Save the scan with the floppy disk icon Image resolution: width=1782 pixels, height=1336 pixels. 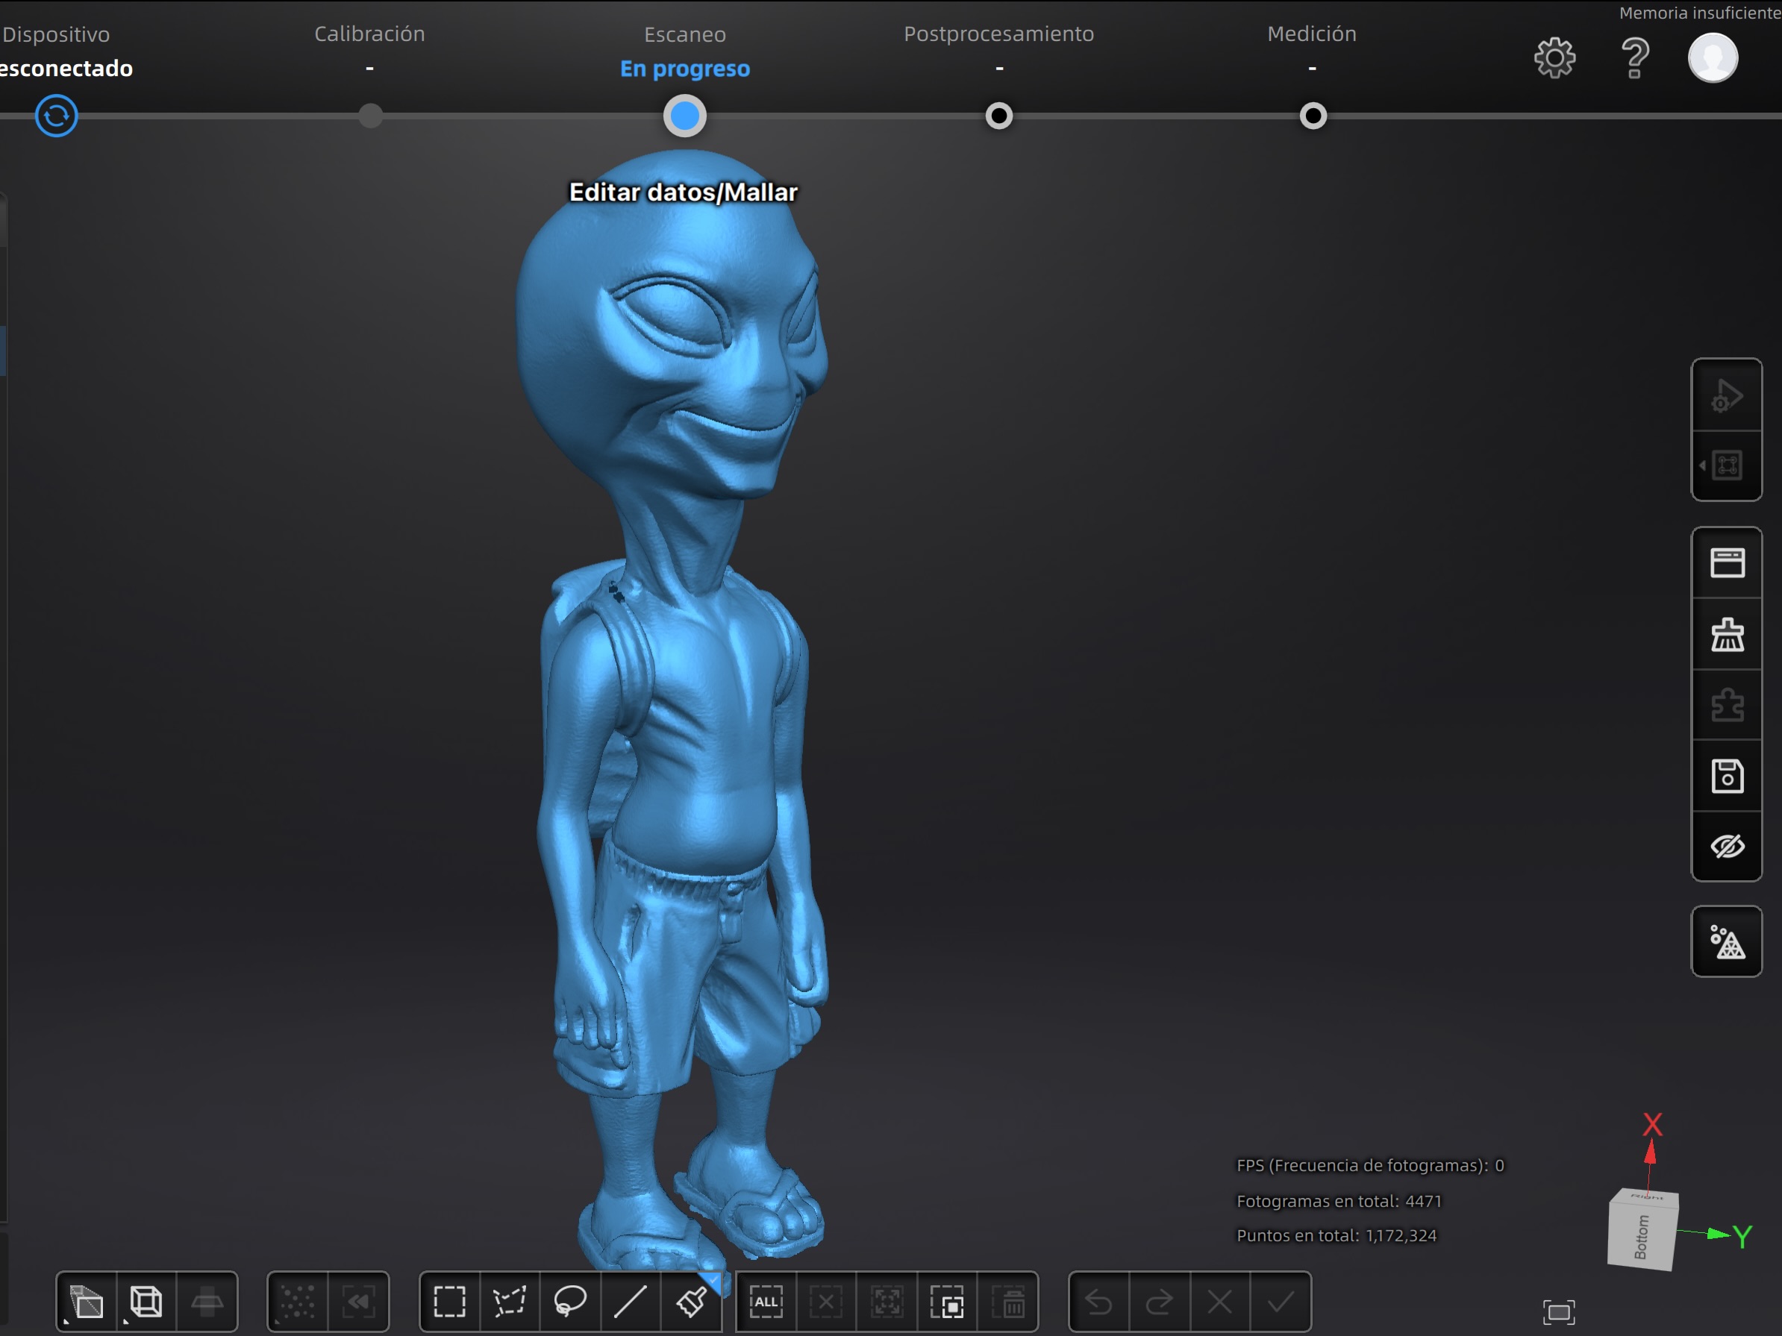[1727, 776]
